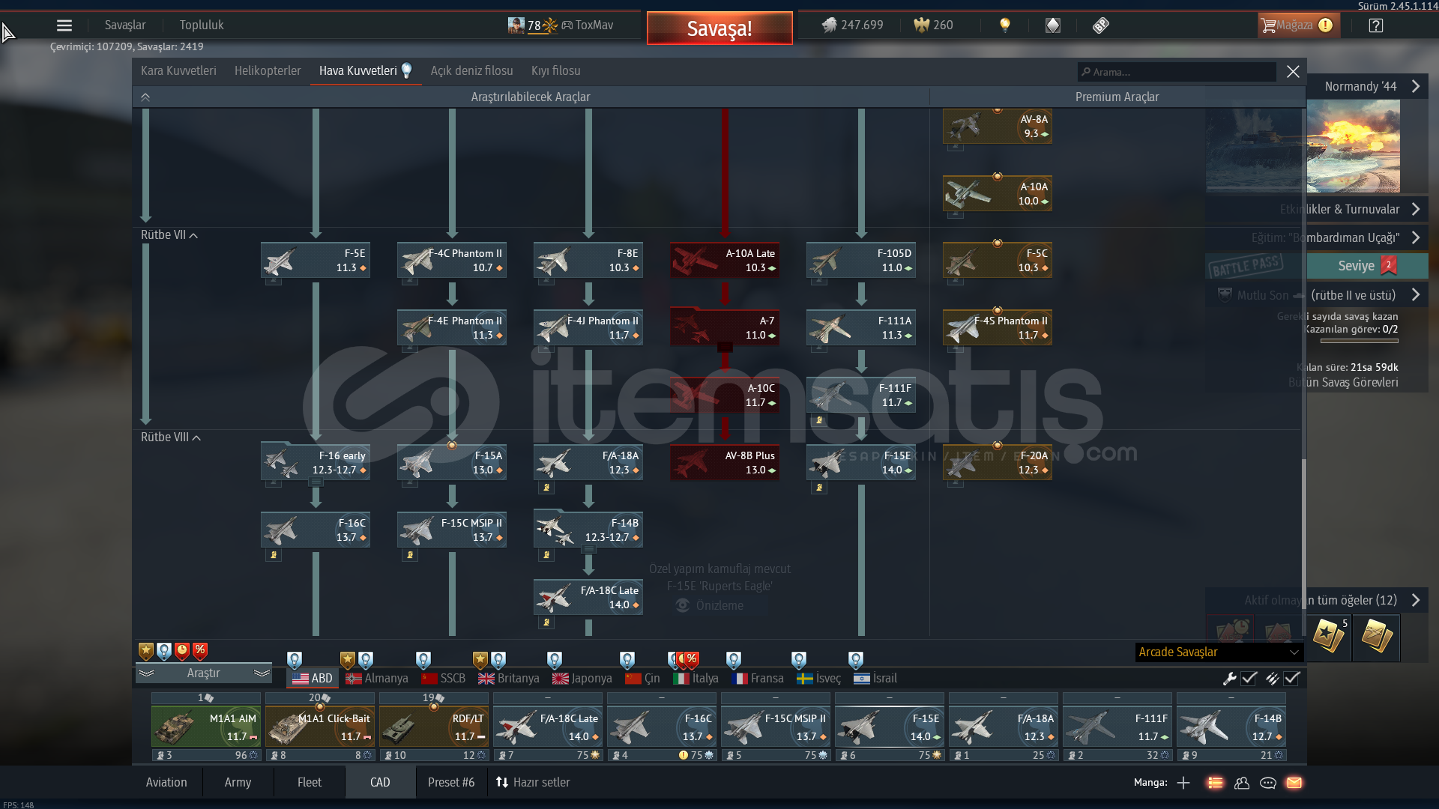
Task: Open the friends icon in bottom bar
Action: coord(1242,783)
